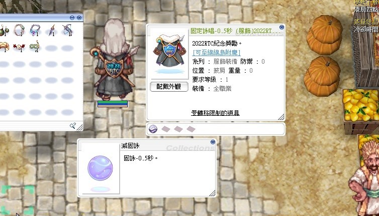Click the 2022RTC costume cape thumbnail
Screen dimensions: 379x216
coord(170,53)
